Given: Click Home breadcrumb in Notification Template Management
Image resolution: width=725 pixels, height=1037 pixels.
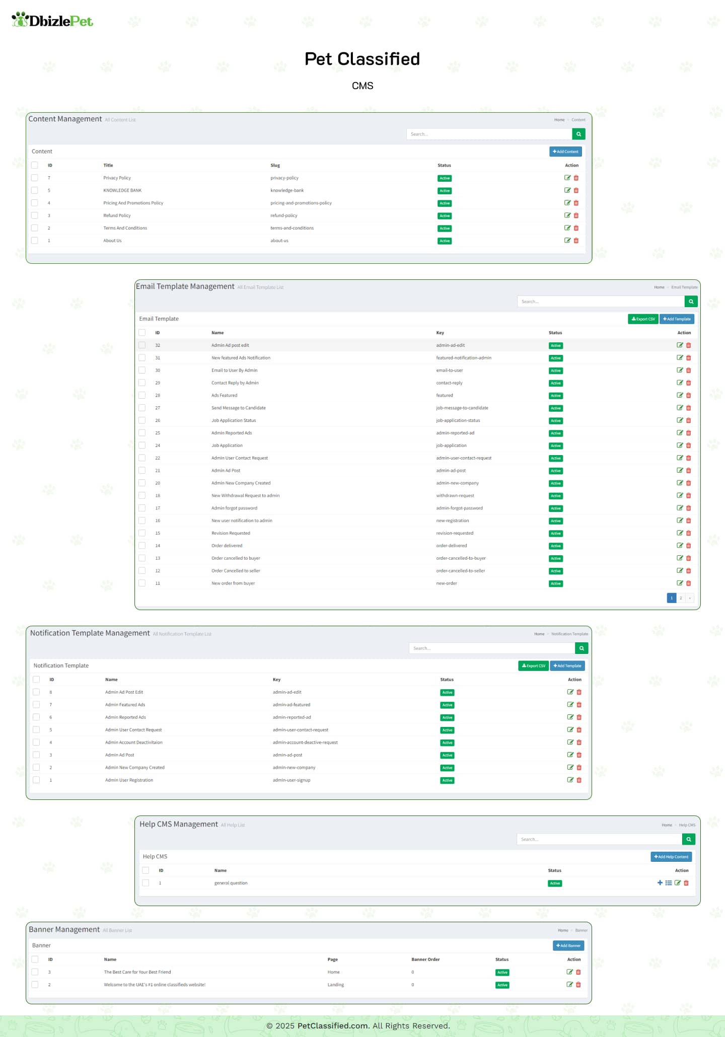Looking at the screenshot, I should [x=539, y=634].
